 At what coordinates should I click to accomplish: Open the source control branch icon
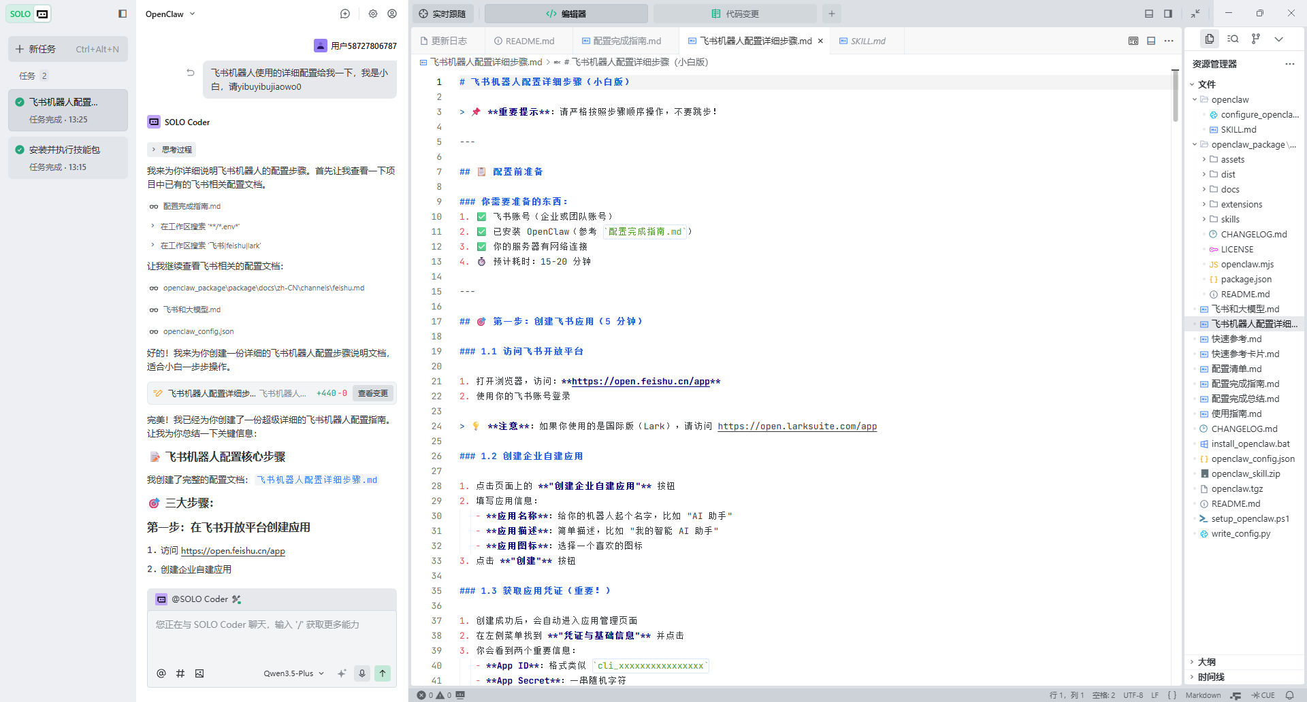pos(1256,39)
